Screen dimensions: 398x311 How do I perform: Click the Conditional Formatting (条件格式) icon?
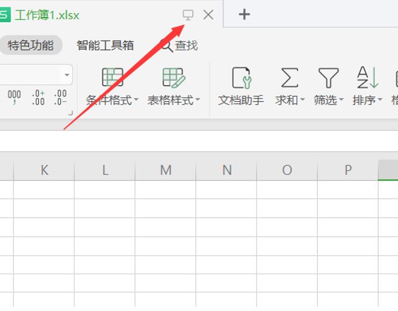pyautogui.click(x=112, y=78)
